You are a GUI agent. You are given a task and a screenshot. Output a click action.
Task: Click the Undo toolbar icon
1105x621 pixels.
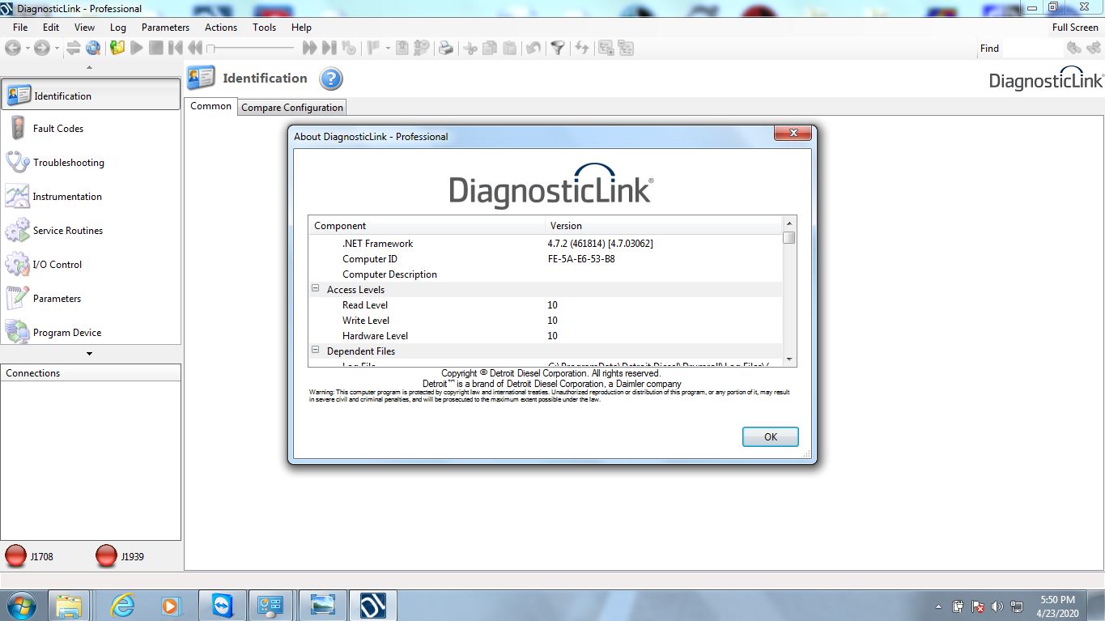[x=533, y=49]
